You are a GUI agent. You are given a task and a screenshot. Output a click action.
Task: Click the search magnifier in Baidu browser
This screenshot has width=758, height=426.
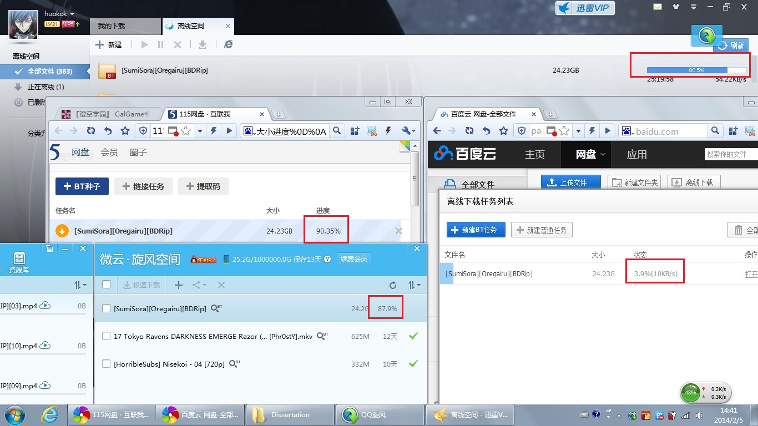coord(715,131)
